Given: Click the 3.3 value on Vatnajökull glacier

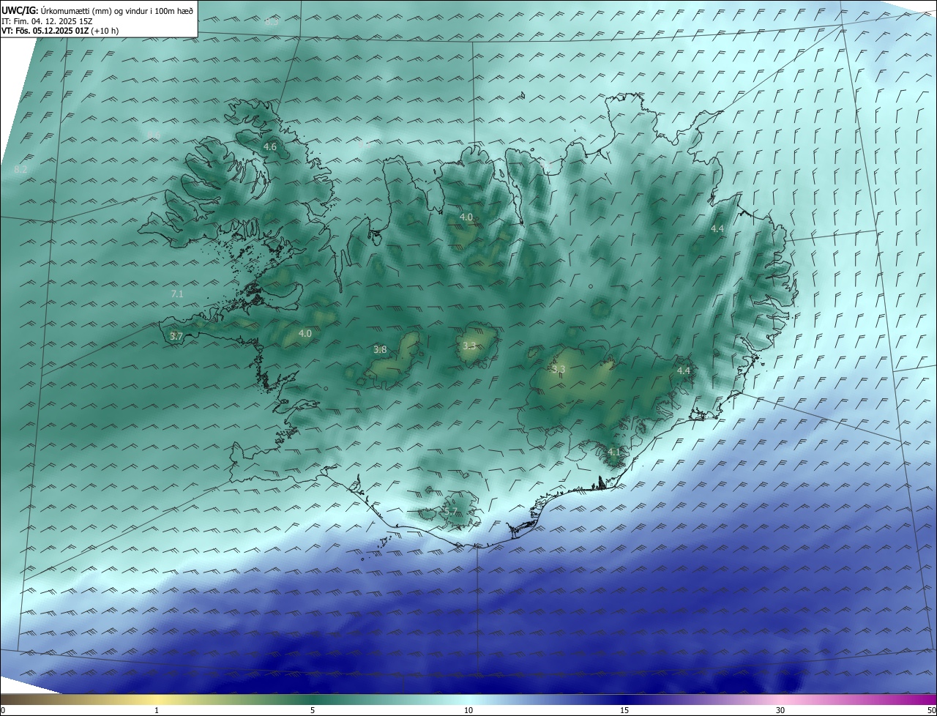Looking at the screenshot, I should click(559, 369).
